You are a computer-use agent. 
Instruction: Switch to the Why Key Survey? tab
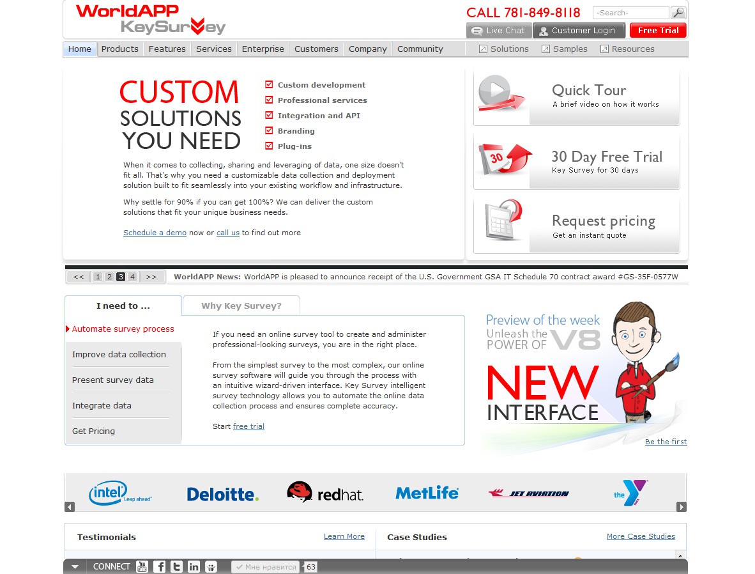[x=241, y=306]
